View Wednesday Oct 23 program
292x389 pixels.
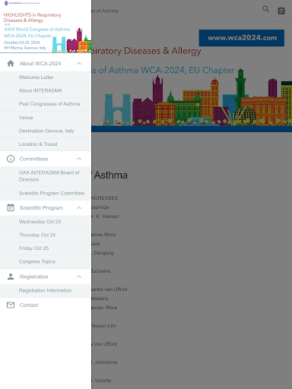(x=46, y=222)
